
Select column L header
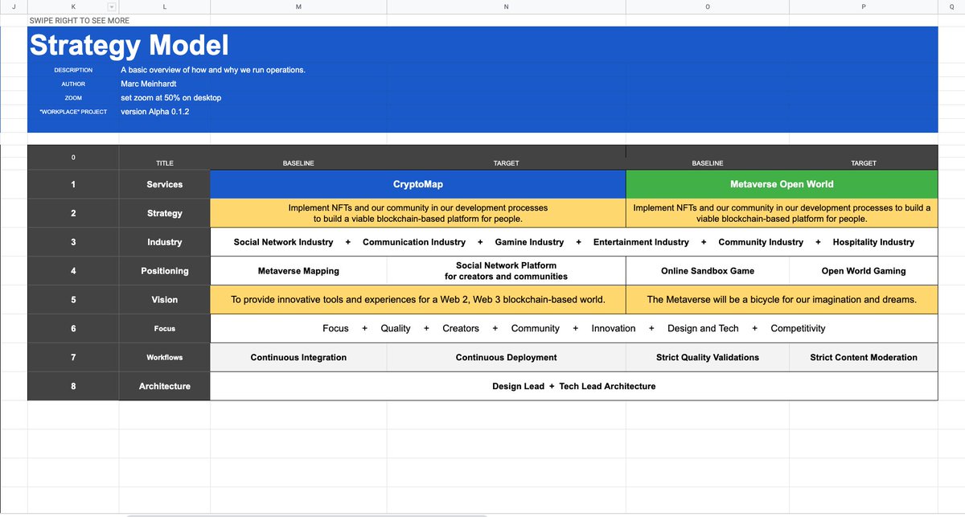165,7
